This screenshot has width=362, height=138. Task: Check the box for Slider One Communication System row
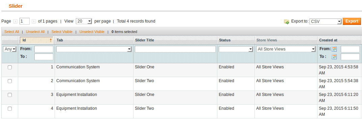click(10, 67)
